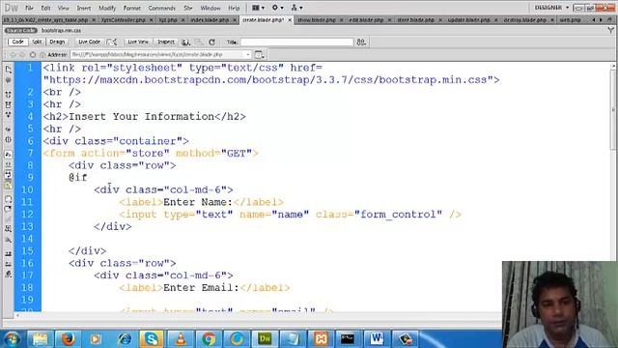Expand the Address field dropdown arrow
Image resolution: width=618 pixels, height=348 pixels.
[x=248, y=54]
